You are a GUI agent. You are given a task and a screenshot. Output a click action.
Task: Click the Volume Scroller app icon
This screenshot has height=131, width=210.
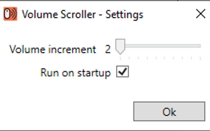click(x=10, y=14)
